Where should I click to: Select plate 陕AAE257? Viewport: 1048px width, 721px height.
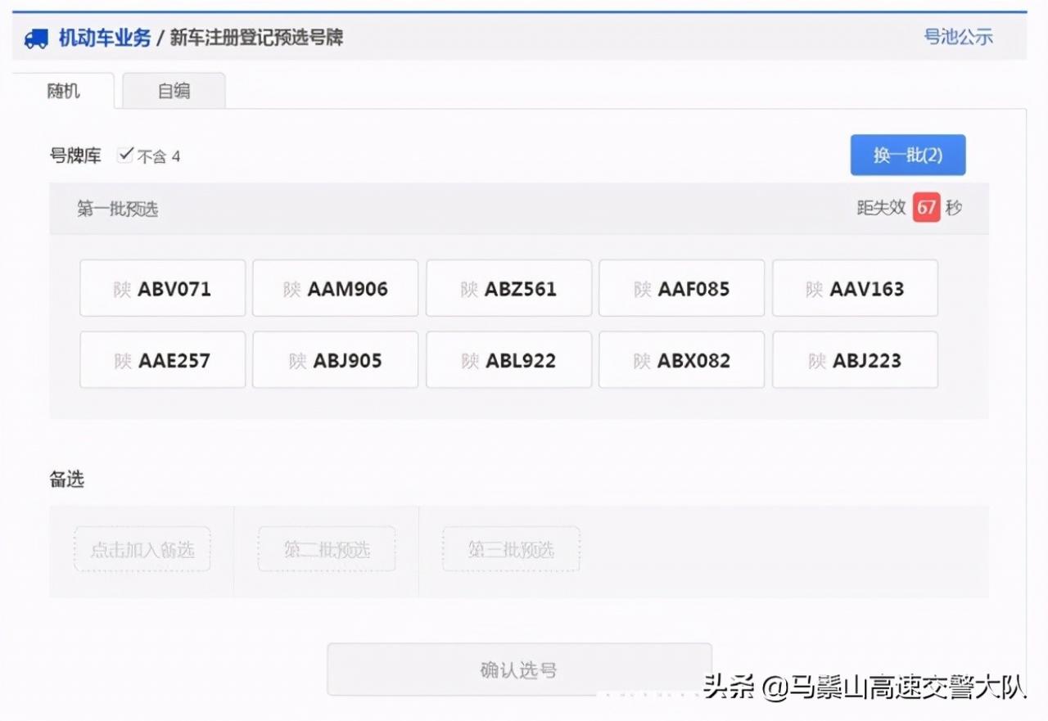point(162,359)
